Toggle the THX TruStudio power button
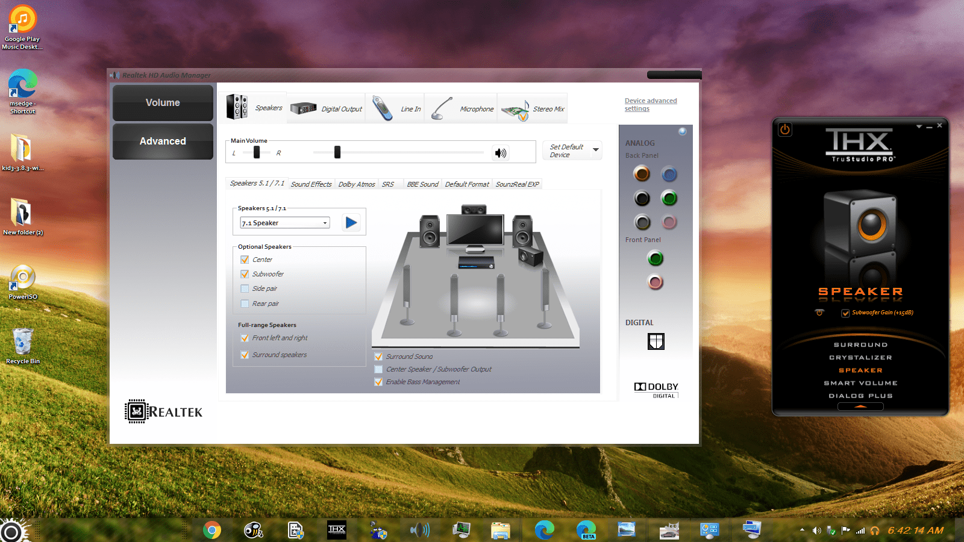The width and height of the screenshot is (964, 542). [784, 129]
